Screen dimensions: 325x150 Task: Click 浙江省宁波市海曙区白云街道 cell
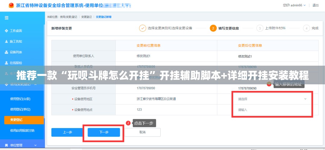(156, 99)
